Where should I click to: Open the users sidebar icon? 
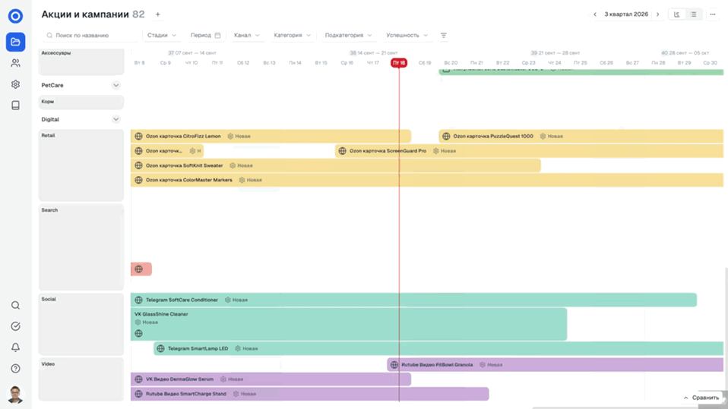(x=15, y=63)
